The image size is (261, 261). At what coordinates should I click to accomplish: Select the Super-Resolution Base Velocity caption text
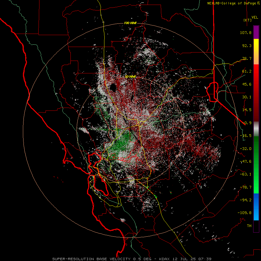coord(132,259)
